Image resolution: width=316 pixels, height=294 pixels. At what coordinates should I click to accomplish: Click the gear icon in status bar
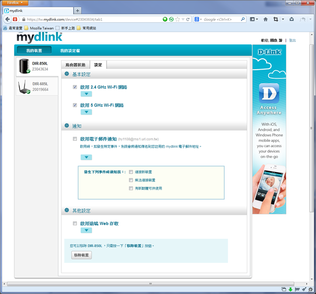point(311,290)
